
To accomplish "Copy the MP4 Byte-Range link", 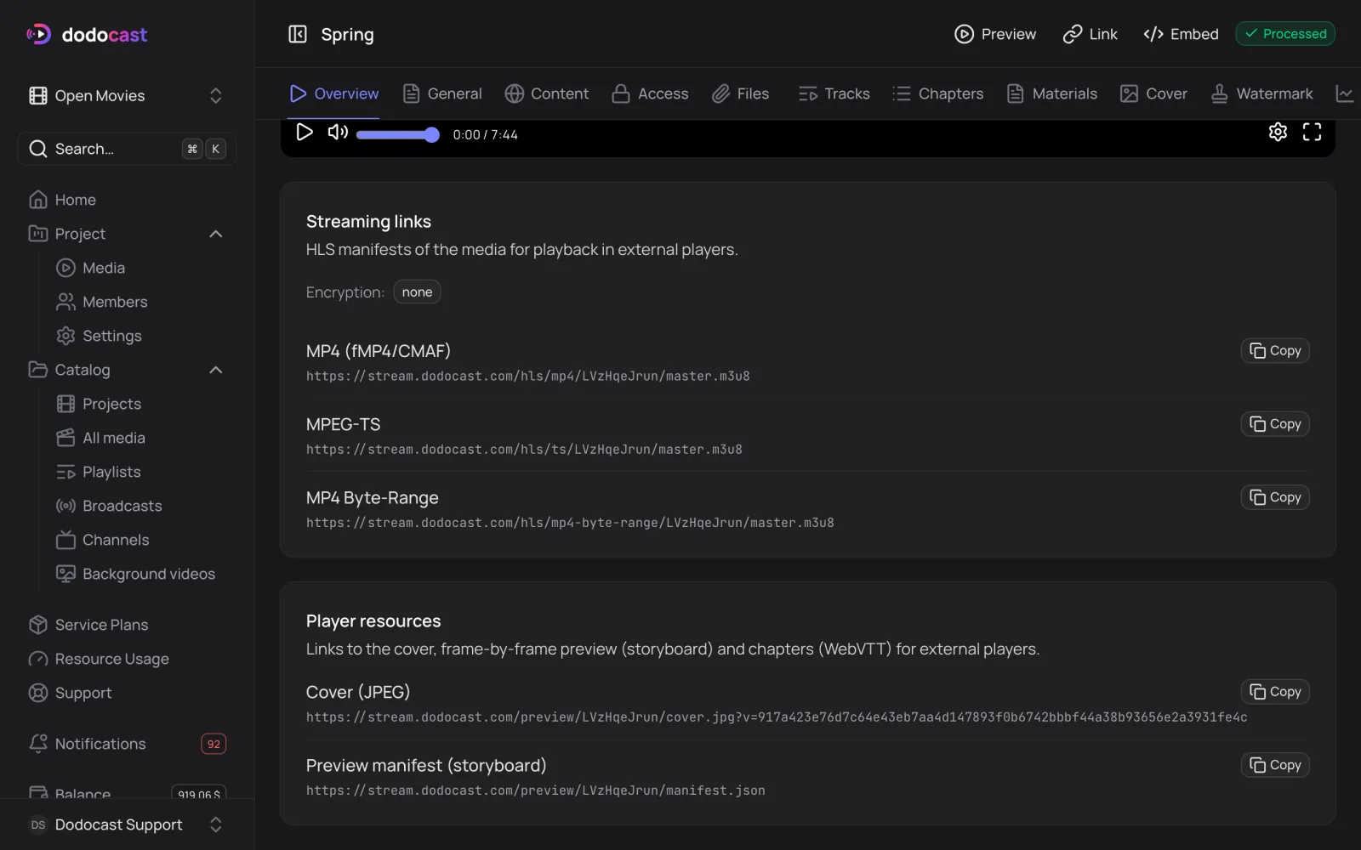I will (1275, 497).
